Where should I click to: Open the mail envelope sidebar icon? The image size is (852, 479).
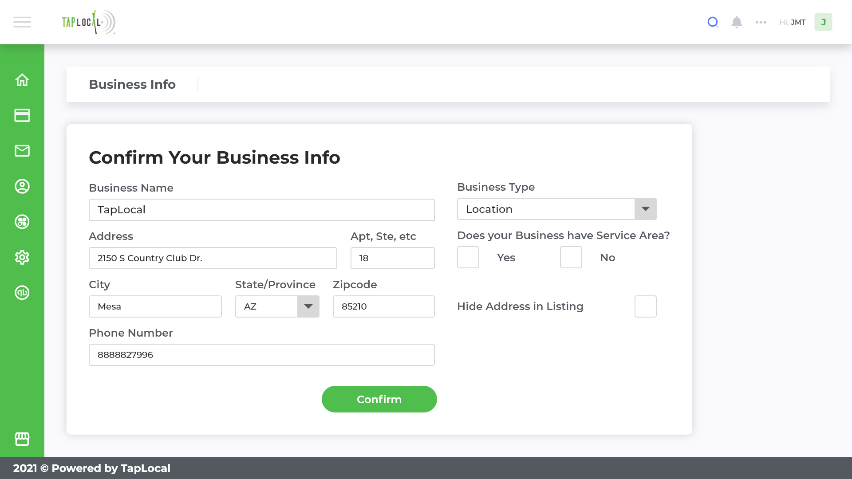pos(22,151)
